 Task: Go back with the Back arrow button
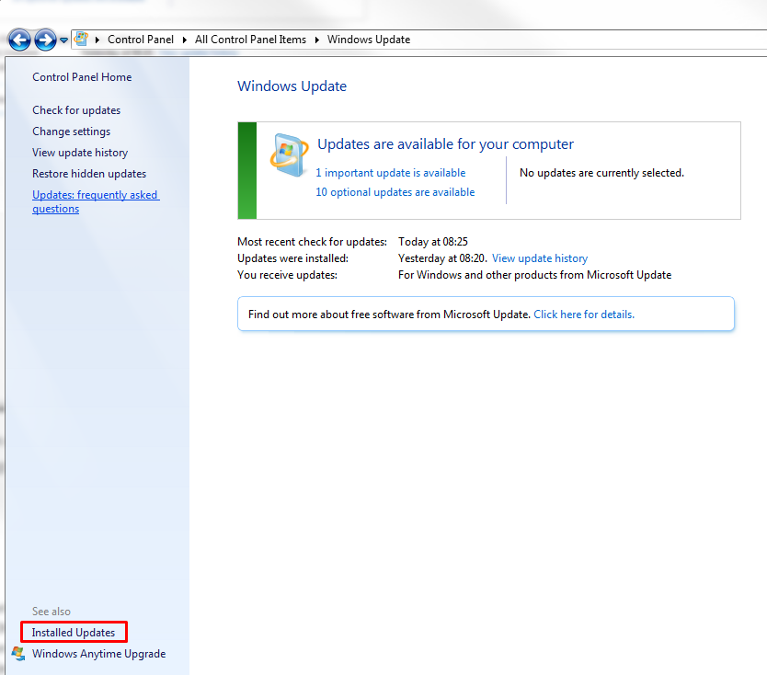19,40
